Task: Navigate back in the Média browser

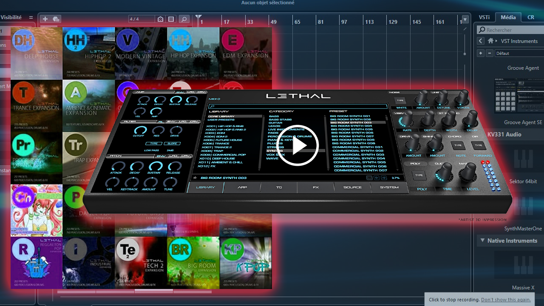Action: (480, 41)
